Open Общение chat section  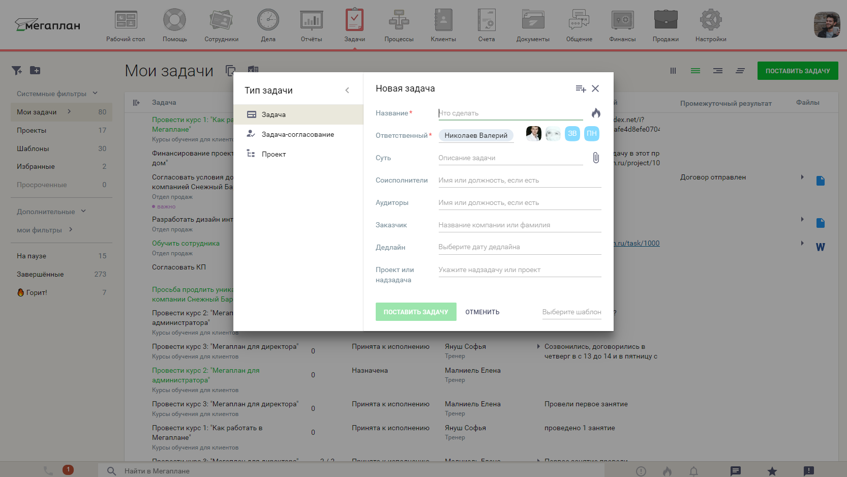(579, 25)
